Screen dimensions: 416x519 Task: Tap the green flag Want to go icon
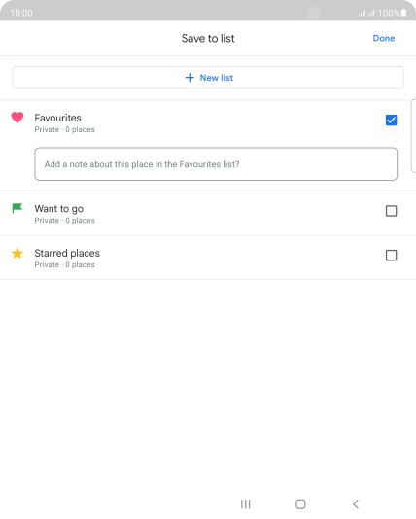click(17, 208)
